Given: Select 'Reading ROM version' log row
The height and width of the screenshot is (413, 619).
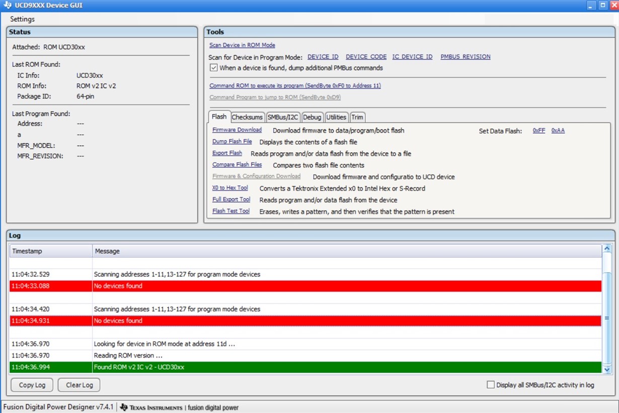Looking at the screenshot, I should click(x=305, y=356).
